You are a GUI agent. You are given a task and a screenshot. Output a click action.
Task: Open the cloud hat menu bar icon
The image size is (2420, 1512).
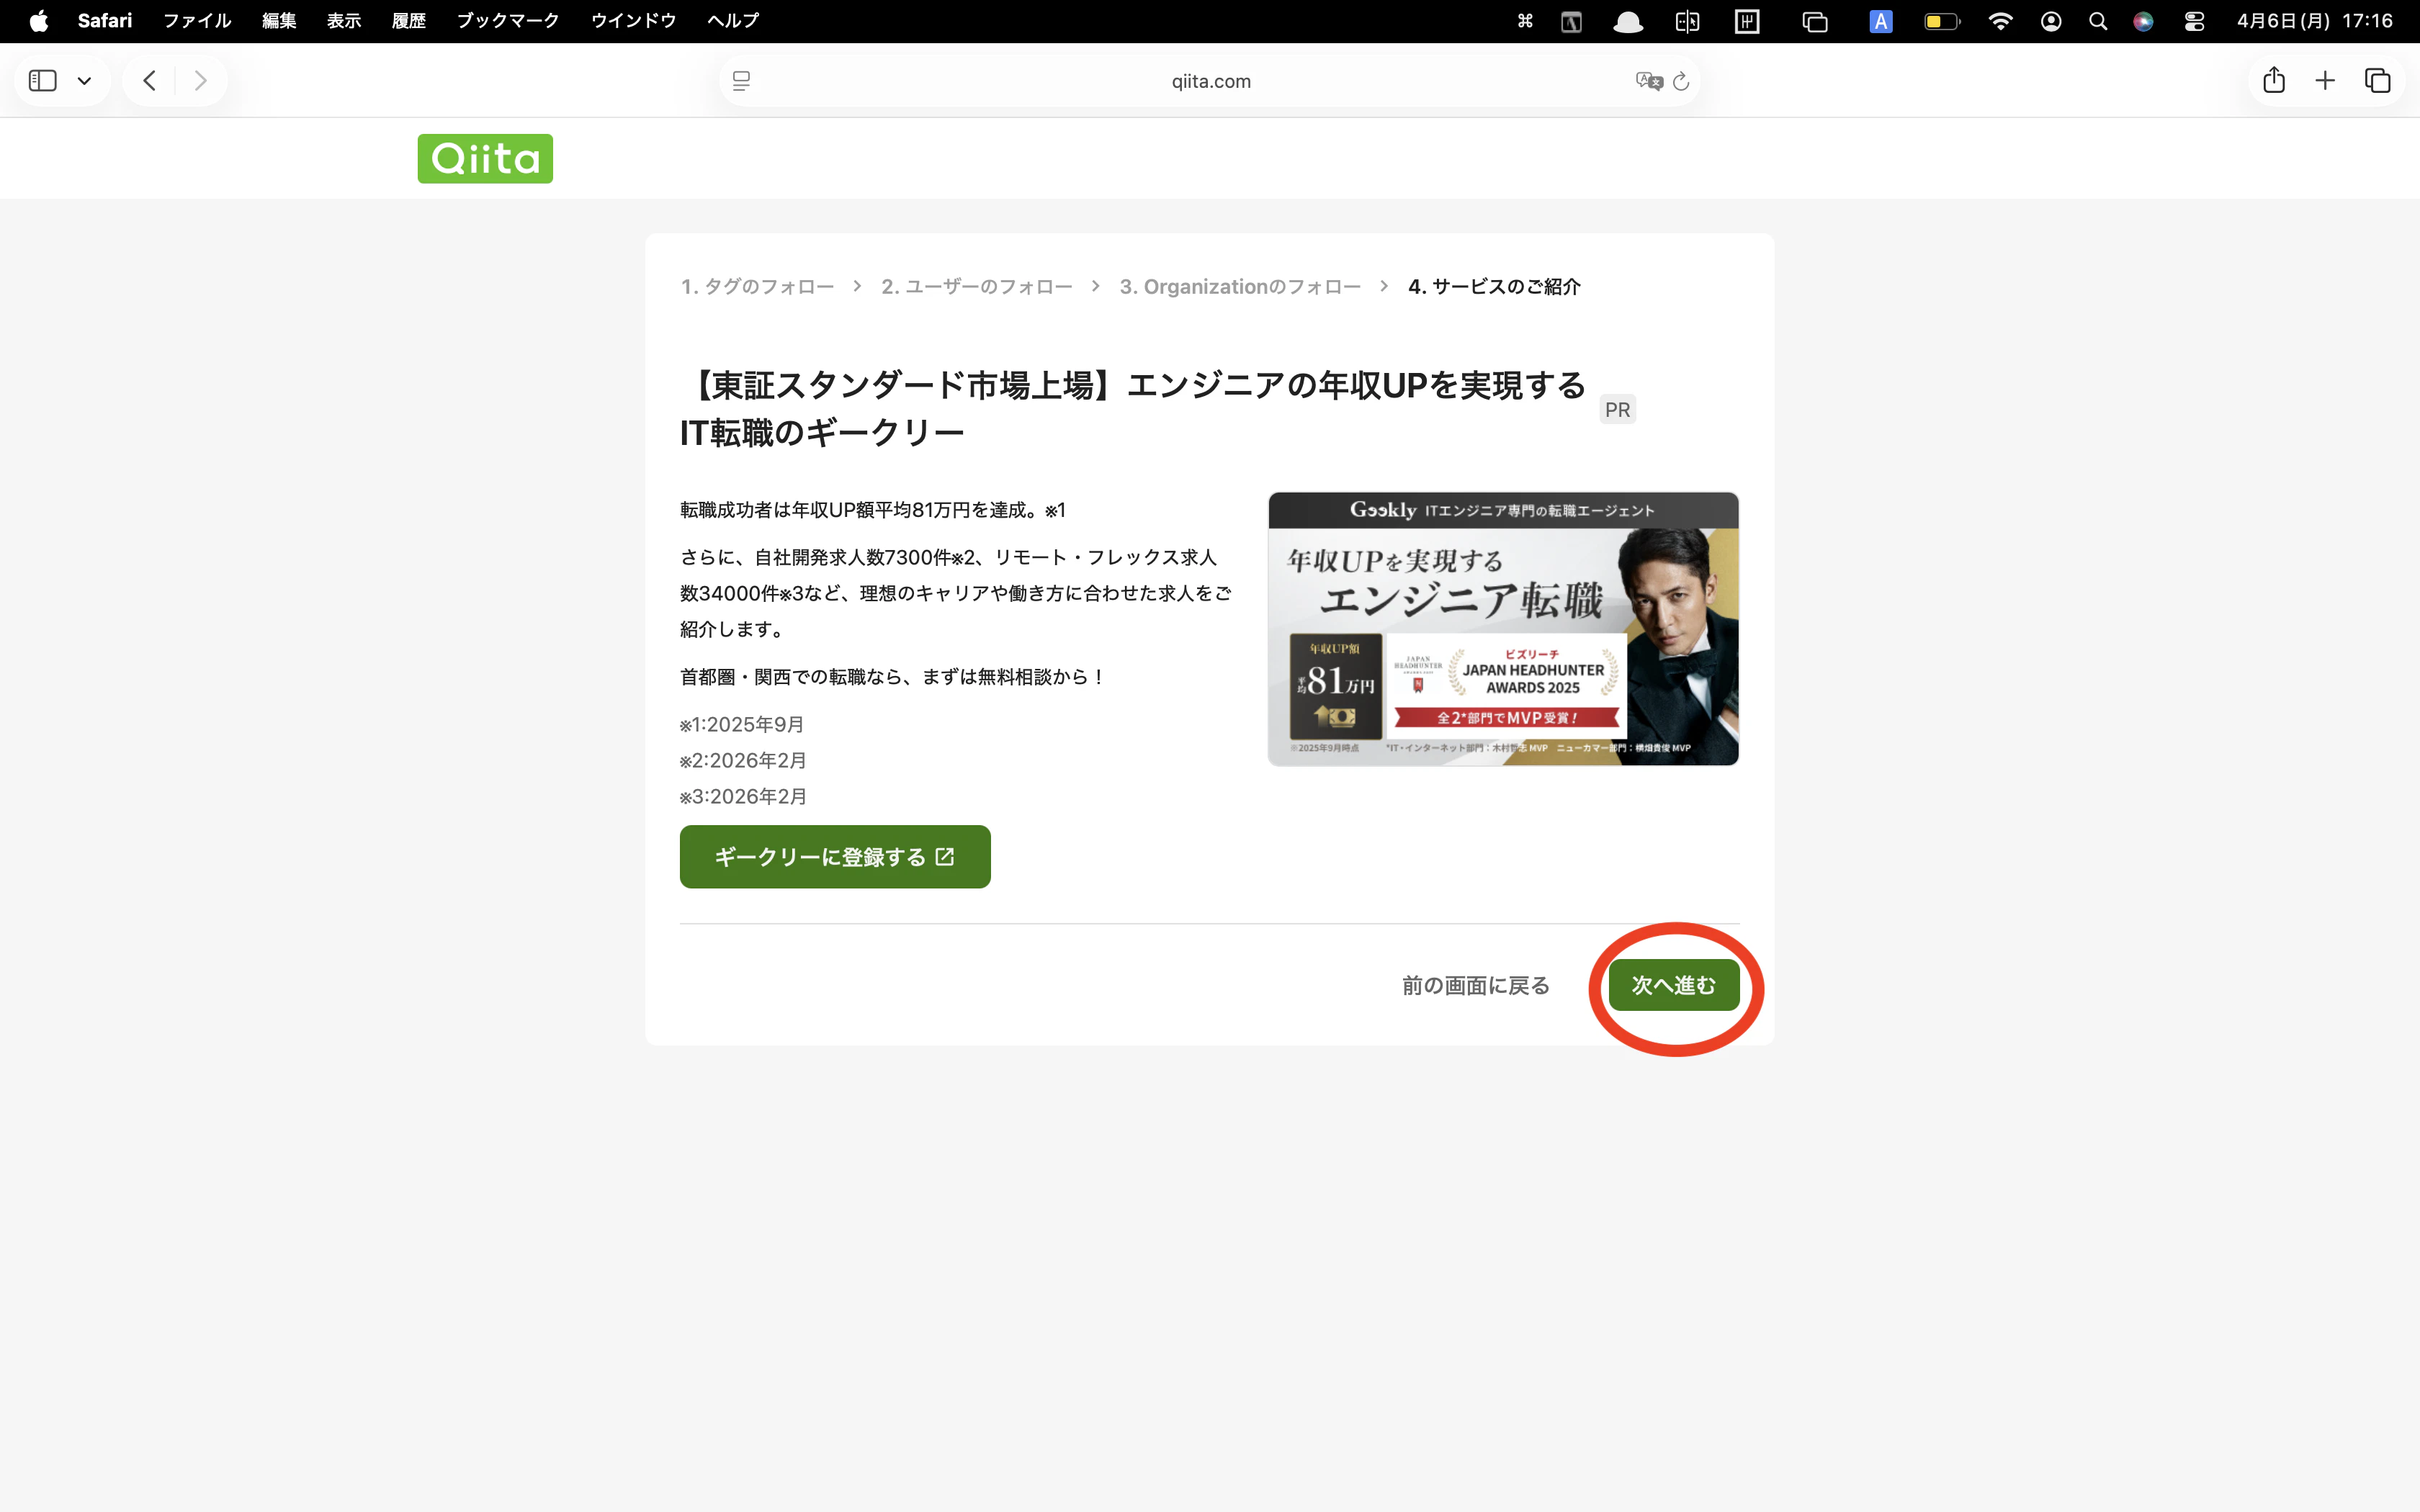point(1628,21)
